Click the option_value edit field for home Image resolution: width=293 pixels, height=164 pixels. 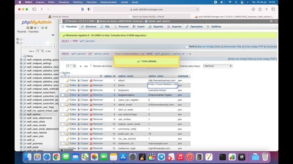point(163,85)
